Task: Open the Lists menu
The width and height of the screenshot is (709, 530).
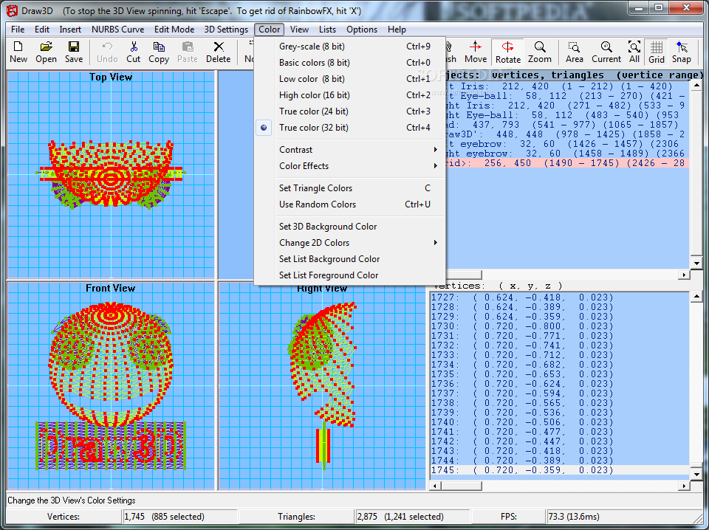Action: (x=327, y=30)
